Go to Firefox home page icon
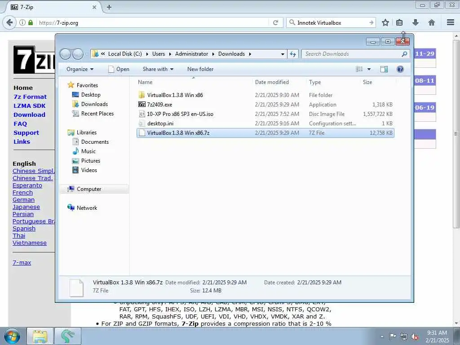The width and height of the screenshot is (460, 345). (432, 22)
